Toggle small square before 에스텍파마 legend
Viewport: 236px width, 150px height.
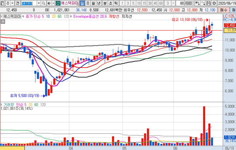1,16
